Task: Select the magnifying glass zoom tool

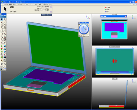Action: pyautogui.click(x=5, y=64)
